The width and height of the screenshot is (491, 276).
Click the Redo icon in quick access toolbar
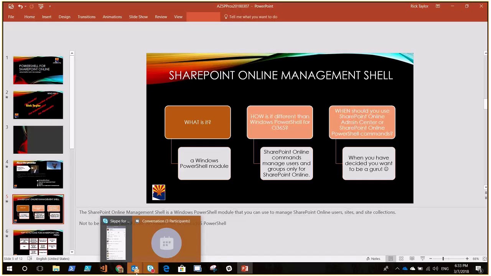(31, 6)
